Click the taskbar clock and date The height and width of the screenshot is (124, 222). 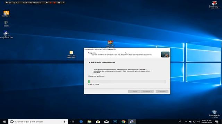click(207, 122)
